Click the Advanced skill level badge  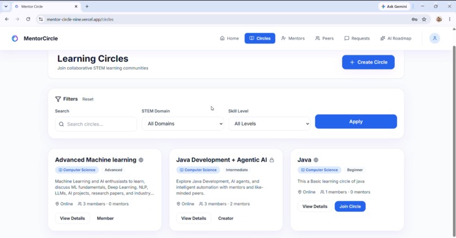click(x=113, y=170)
